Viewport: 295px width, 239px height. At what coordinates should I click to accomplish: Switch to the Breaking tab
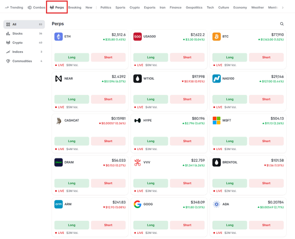pos(75,7)
